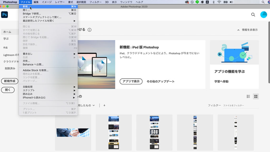This screenshot has height=152, width=270.
Task: Choose 開く... from the File menu
Action: 49,10
